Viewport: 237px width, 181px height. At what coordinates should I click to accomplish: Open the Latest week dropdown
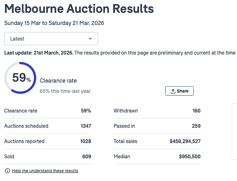pos(51,39)
